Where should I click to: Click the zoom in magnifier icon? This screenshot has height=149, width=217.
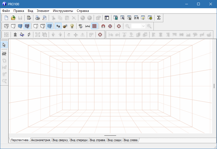149,26
